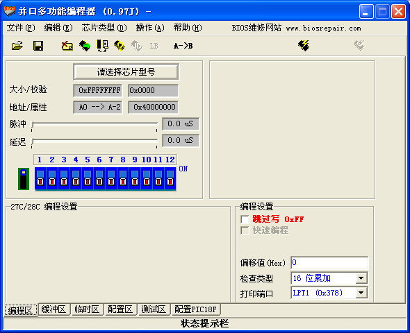Toggle DIP switch 1

[40, 179]
